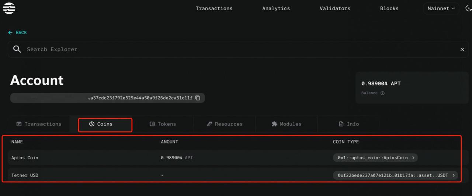Toggle dark mode moon icon
The height and width of the screenshot is (196, 472).
468,8
